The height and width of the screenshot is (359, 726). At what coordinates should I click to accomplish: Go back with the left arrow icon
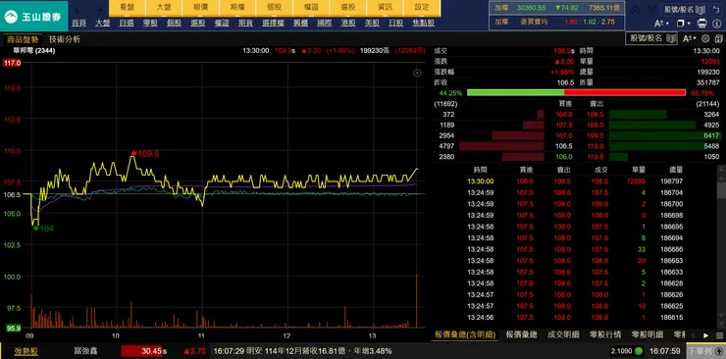point(79,11)
